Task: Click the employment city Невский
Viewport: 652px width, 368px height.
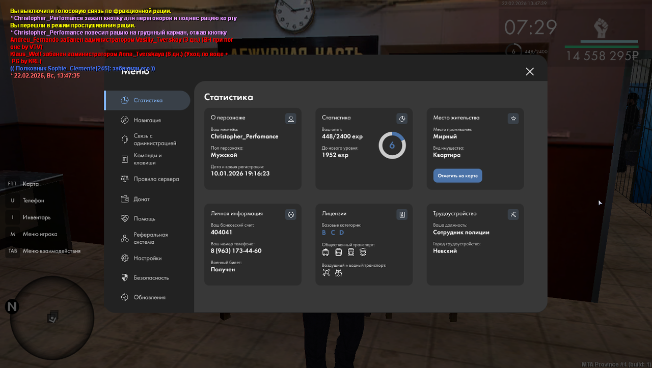Action: pyautogui.click(x=445, y=251)
